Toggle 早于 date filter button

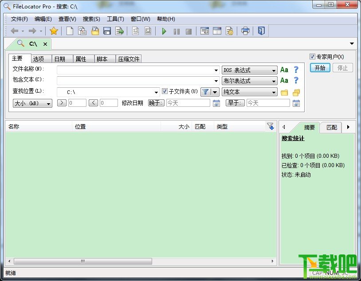235,103
